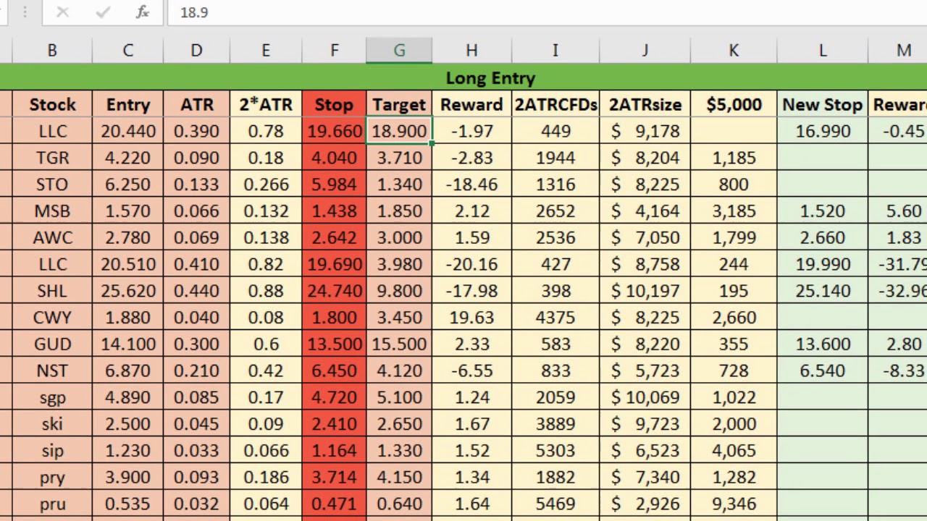
Task: Click the red Stop header cell
Action: point(334,104)
